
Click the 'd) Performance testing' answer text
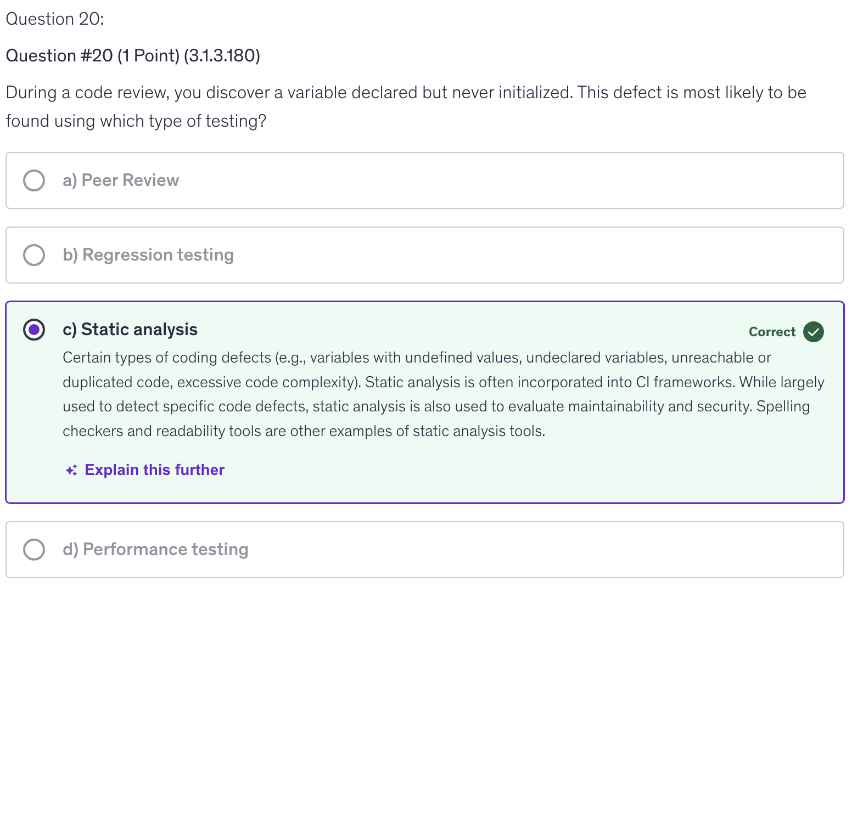coord(155,550)
